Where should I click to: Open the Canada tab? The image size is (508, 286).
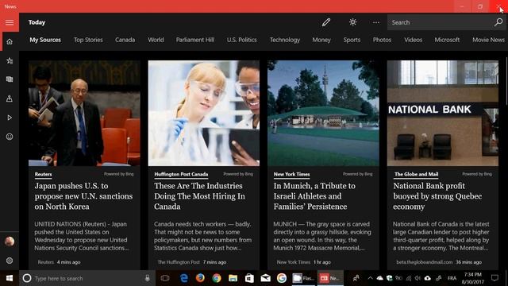125,40
